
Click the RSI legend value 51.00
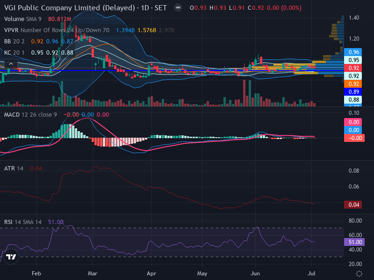point(56,222)
